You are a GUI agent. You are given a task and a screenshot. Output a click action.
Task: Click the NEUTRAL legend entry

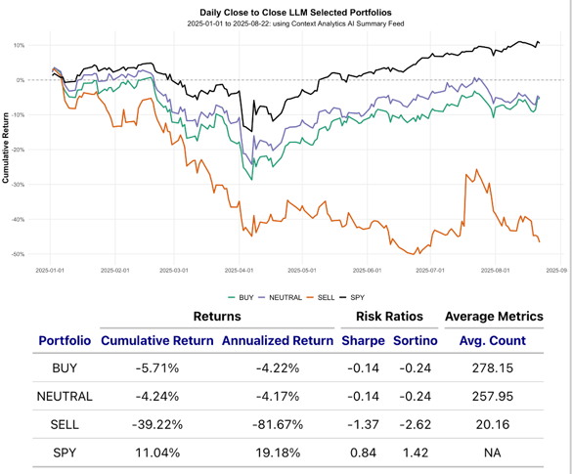point(281,297)
